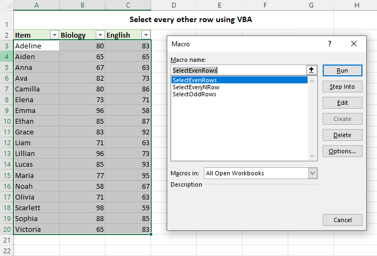Open macro Options dialog
377x256 pixels.
pos(342,151)
